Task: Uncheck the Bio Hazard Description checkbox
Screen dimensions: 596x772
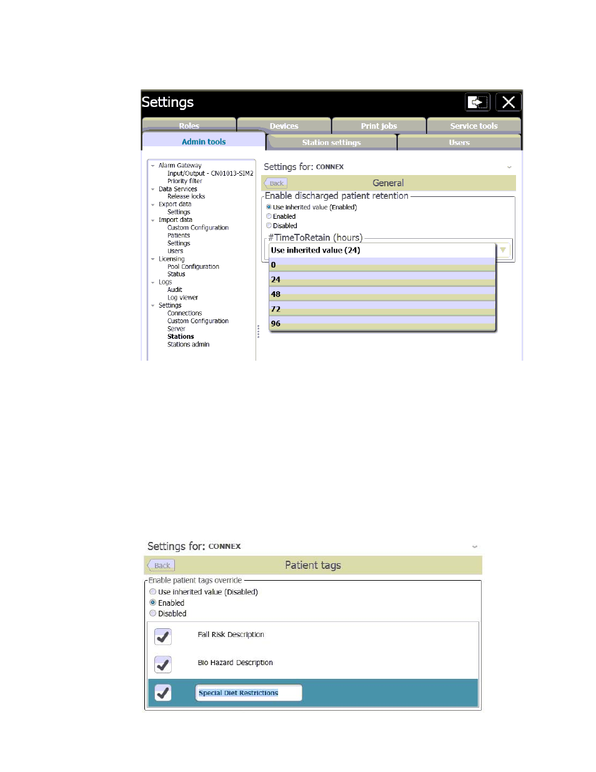Action: point(163,664)
